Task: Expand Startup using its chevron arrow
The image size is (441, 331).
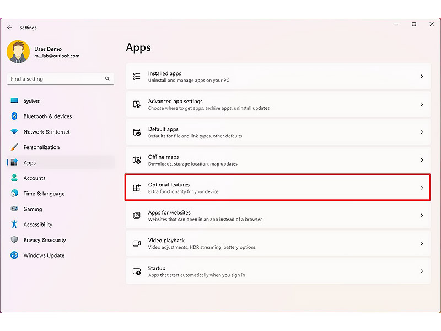Action: pos(421,271)
